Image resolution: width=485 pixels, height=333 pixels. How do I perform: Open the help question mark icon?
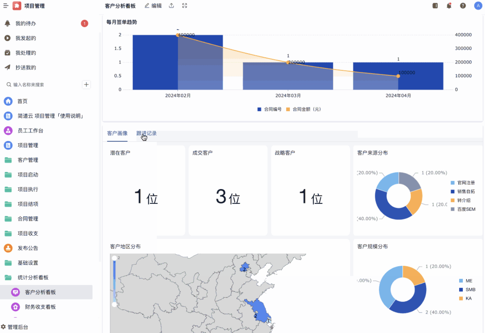tap(463, 6)
